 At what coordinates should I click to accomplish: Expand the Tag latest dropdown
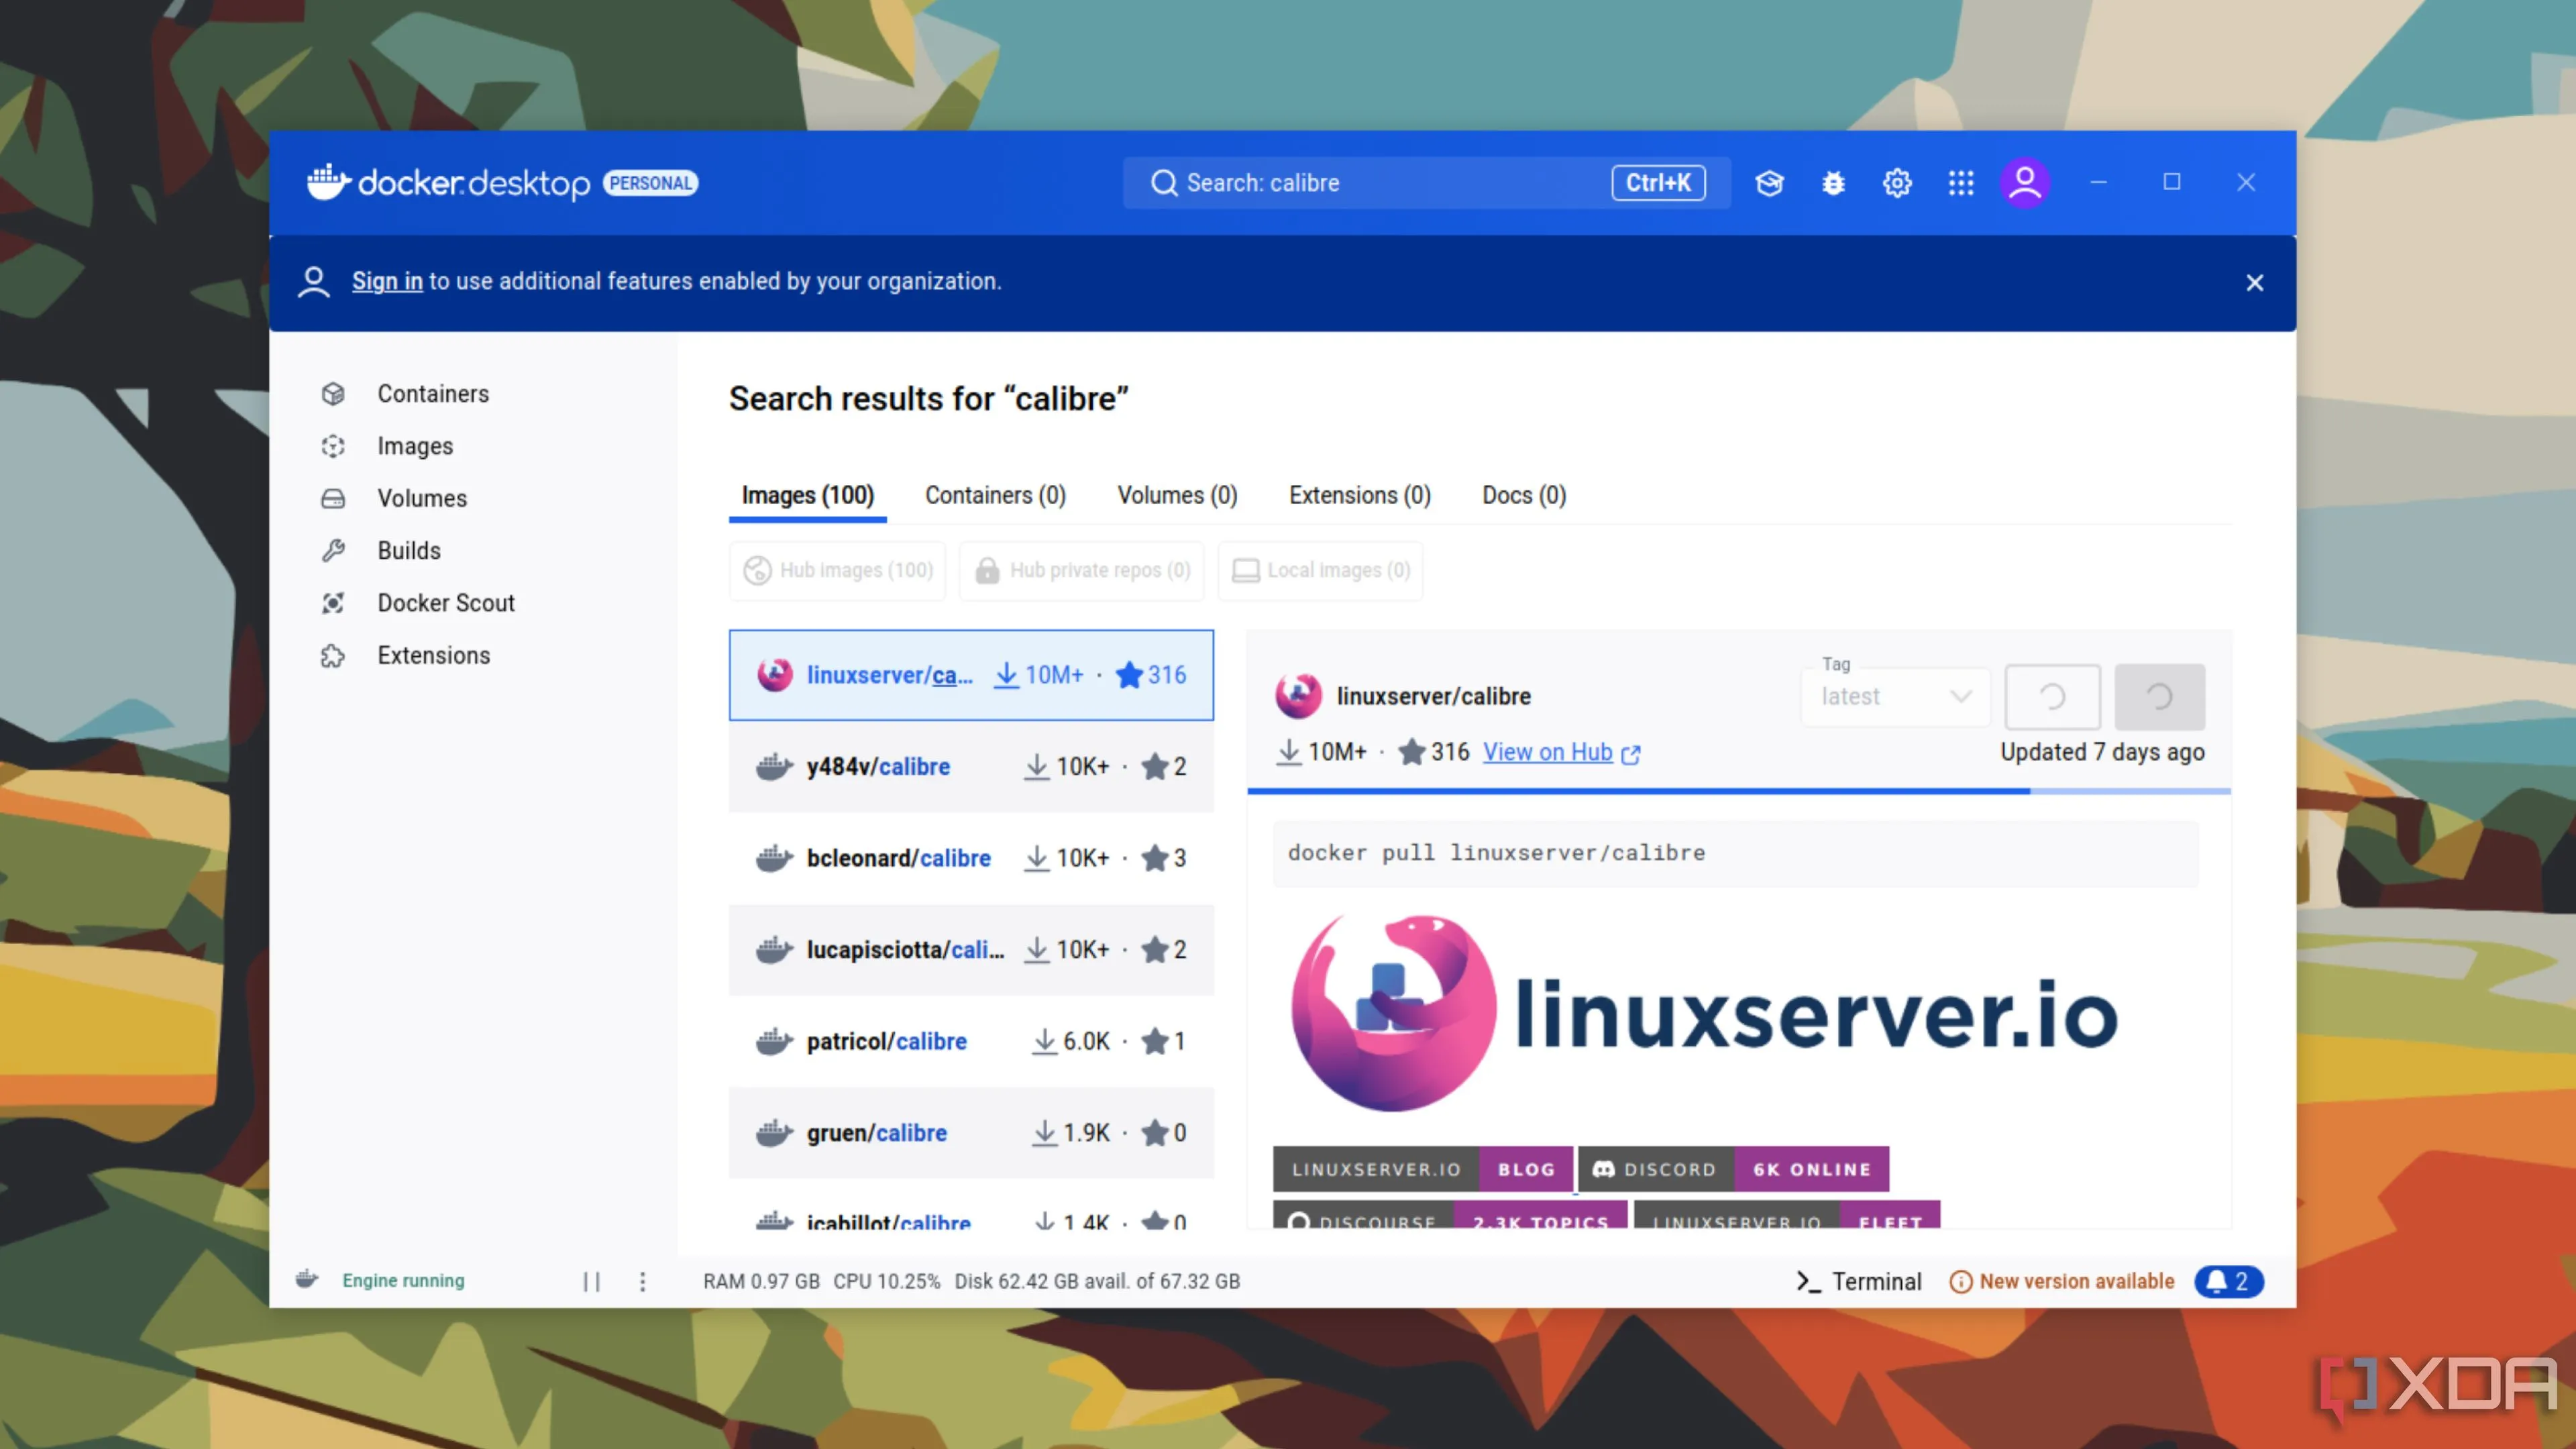pyautogui.click(x=1895, y=696)
